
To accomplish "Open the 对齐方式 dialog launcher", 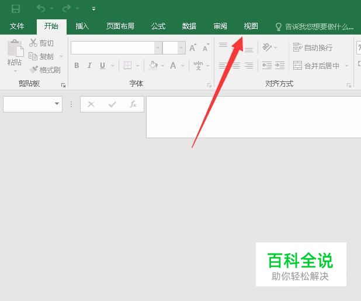I will click(349, 85).
